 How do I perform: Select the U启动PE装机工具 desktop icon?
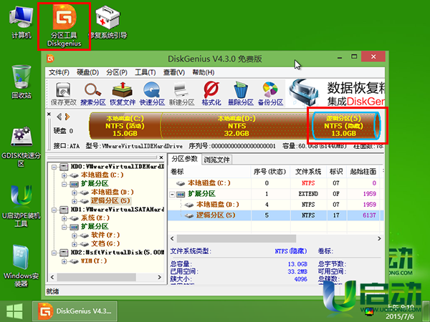click(21, 207)
